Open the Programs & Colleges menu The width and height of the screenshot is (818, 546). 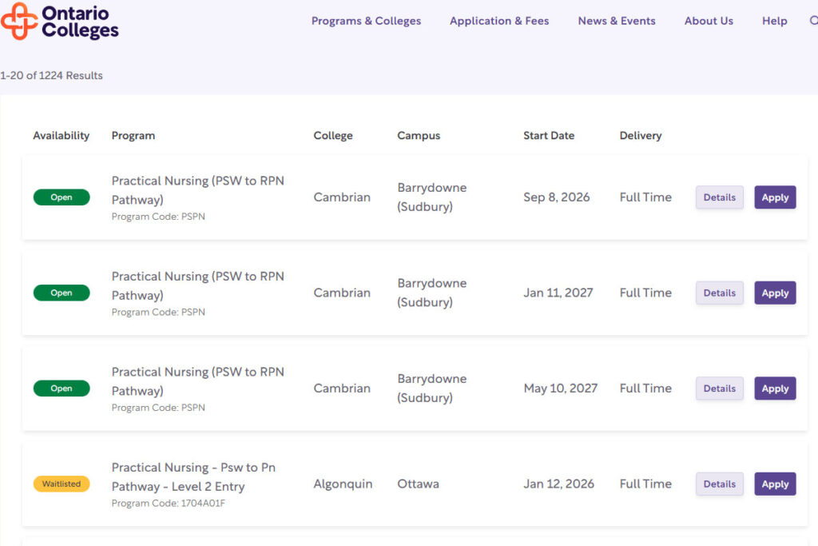pos(366,21)
